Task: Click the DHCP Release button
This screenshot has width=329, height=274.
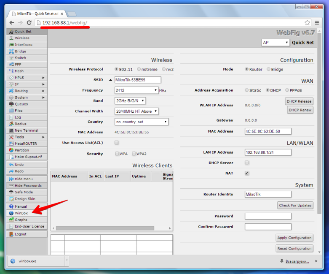Action: pos(299,101)
